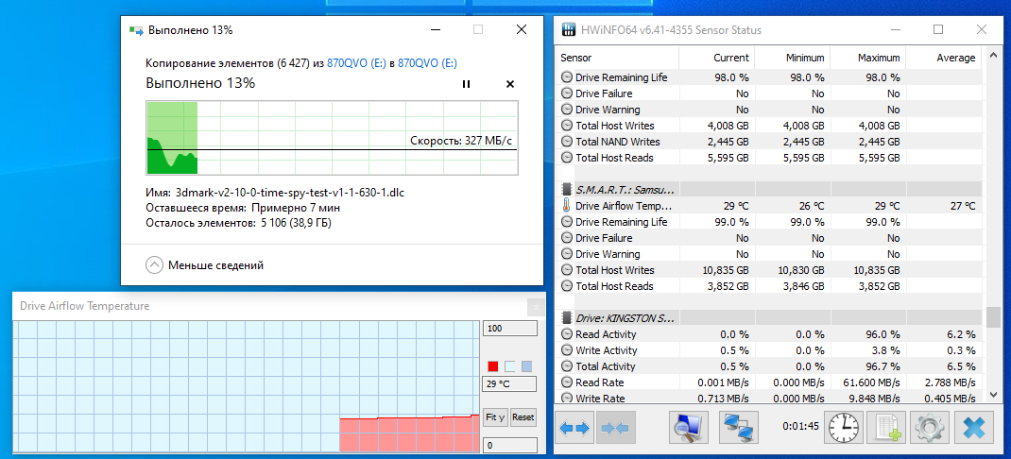
Task: Click the red color swatch in temperature graph
Action: 493,366
